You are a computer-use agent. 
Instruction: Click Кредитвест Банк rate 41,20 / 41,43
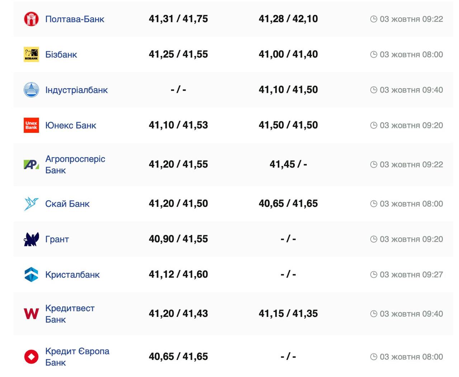[x=178, y=314]
